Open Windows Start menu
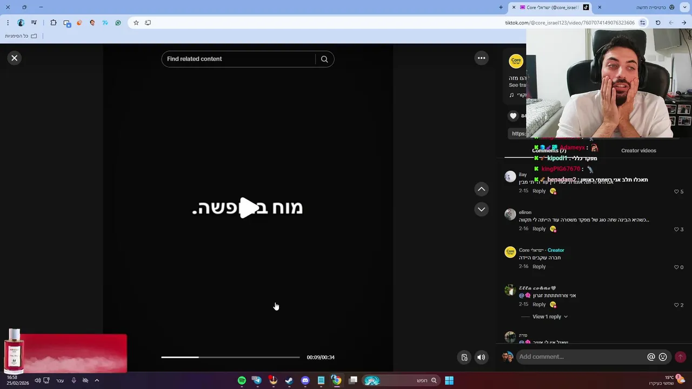The width and height of the screenshot is (692, 389). (x=449, y=380)
